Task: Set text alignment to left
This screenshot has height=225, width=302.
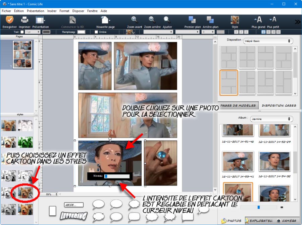Action: point(263,32)
